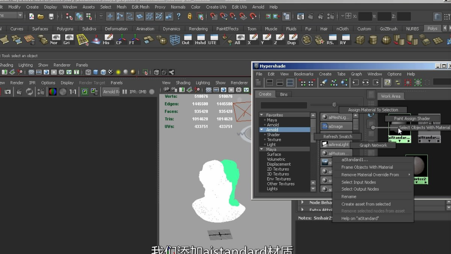This screenshot has height=254, width=451.
Task: Open Remove Material Override From submenu
Action: [373, 175]
